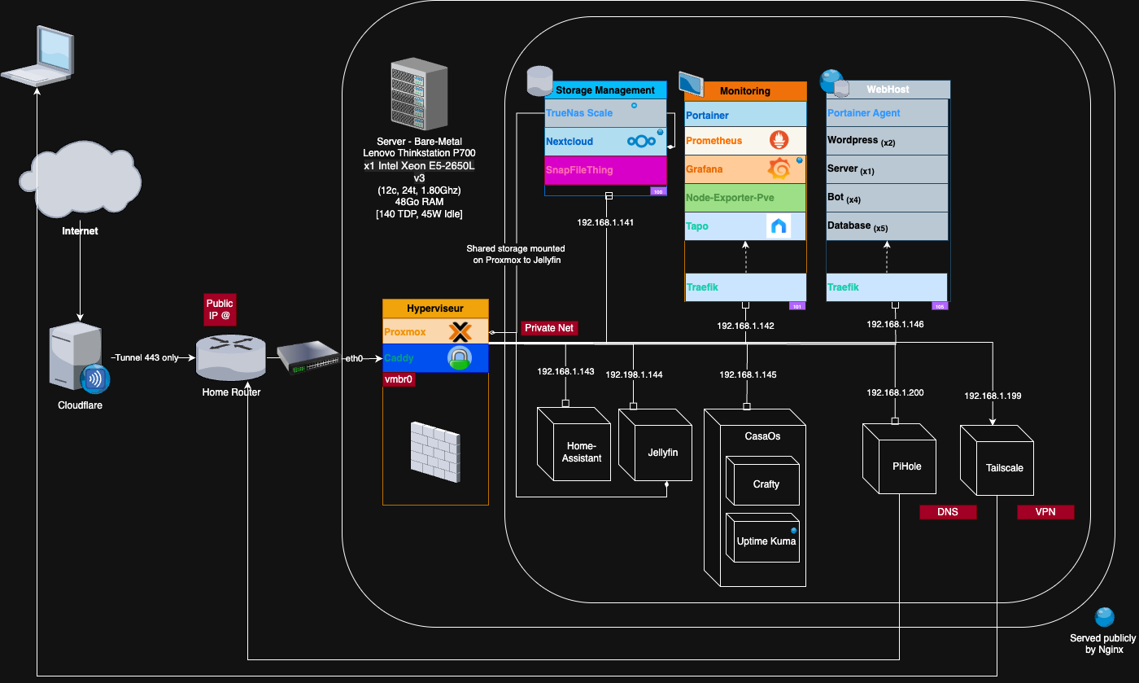Click the Tapo house logo
Image resolution: width=1139 pixels, height=683 pixels.
pyautogui.click(x=779, y=226)
